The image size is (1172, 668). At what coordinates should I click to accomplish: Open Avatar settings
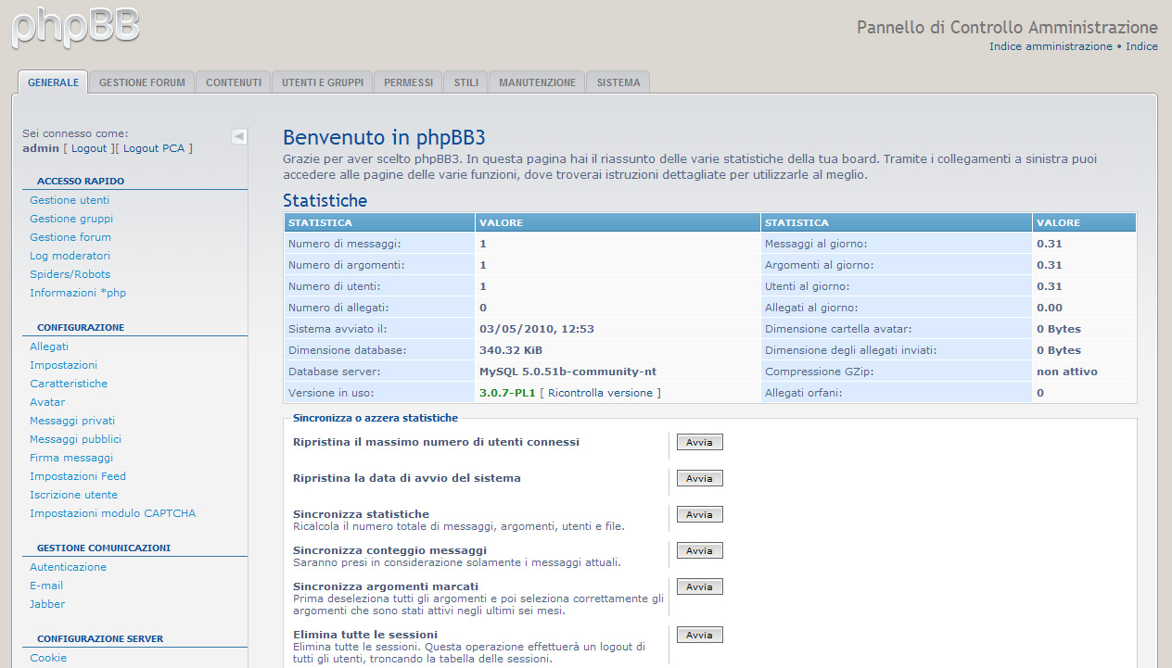tap(47, 402)
